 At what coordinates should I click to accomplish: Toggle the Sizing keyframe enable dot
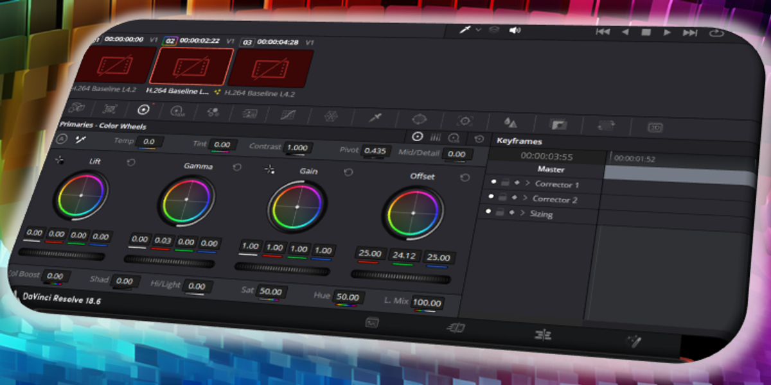click(488, 211)
